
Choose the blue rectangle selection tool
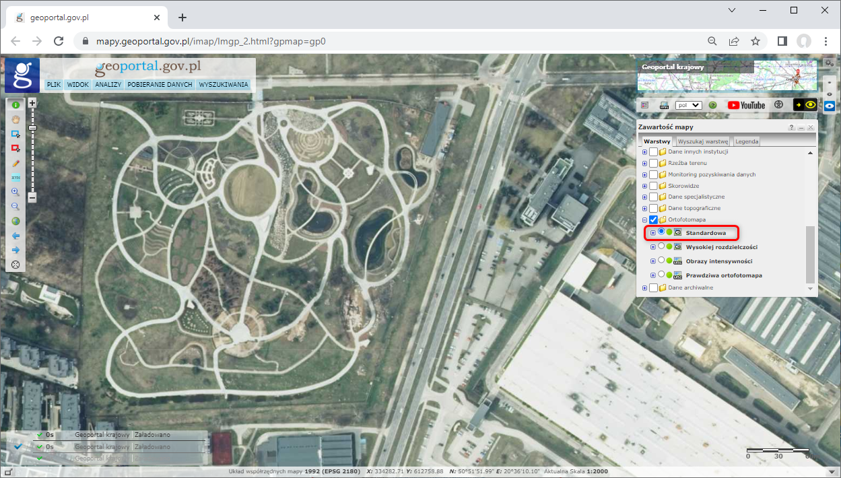click(15, 134)
